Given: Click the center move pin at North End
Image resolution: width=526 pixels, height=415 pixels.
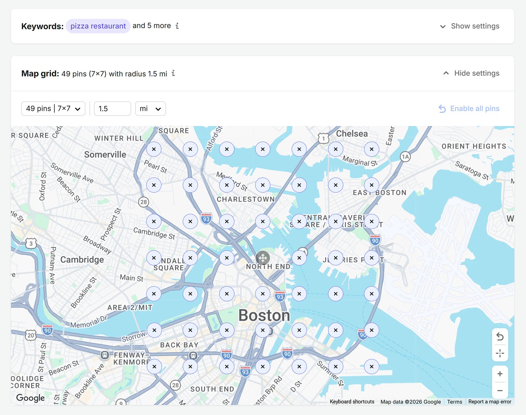Looking at the screenshot, I should tap(263, 258).
